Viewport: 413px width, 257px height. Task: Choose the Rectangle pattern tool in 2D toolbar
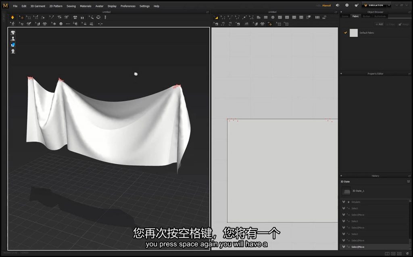tap(266, 17)
